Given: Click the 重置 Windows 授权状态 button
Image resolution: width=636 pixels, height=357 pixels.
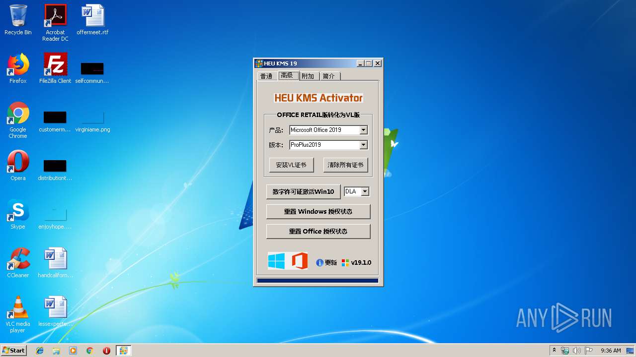Looking at the screenshot, I should tap(318, 211).
